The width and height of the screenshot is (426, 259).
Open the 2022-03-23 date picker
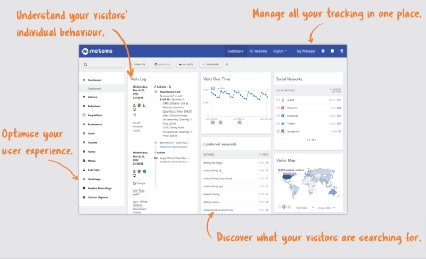click(x=162, y=64)
